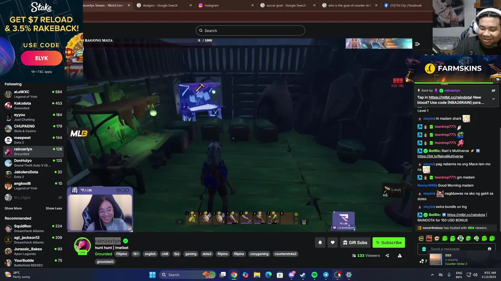Show hidden system tray icons chevron
The width and height of the screenshot is (501, 281).
432,275
